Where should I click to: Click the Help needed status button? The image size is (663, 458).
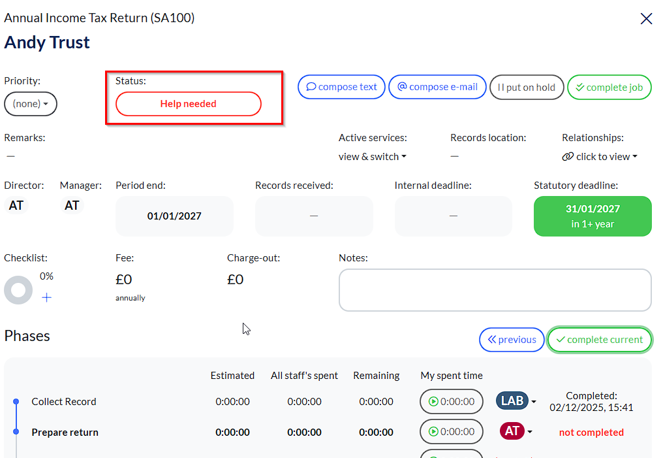188,104
